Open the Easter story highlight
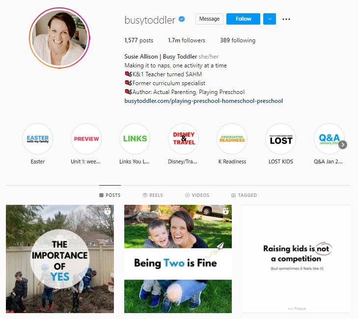Viewport: 358px width, 319px height. (x=38, y=139)
